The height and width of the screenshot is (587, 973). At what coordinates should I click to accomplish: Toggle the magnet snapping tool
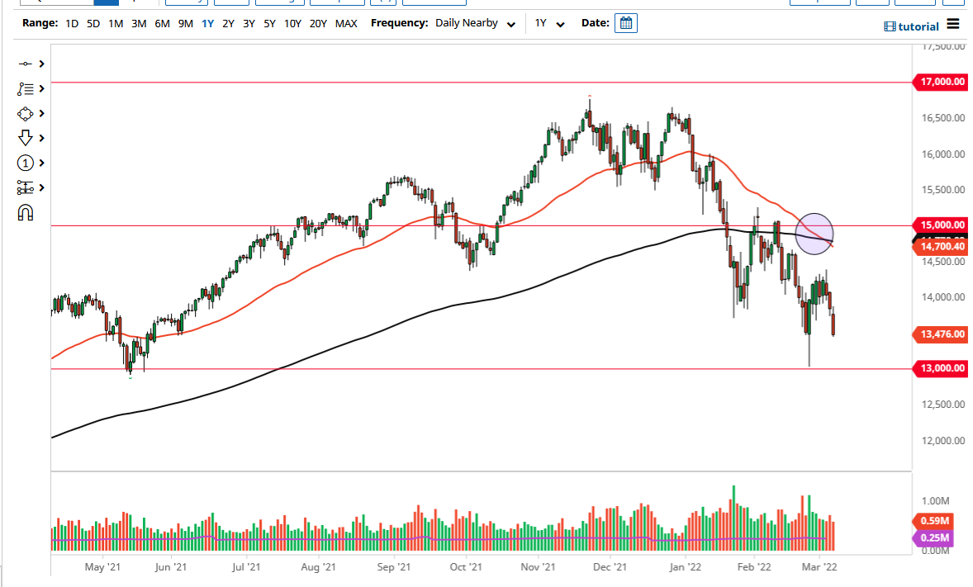[25, 212]
